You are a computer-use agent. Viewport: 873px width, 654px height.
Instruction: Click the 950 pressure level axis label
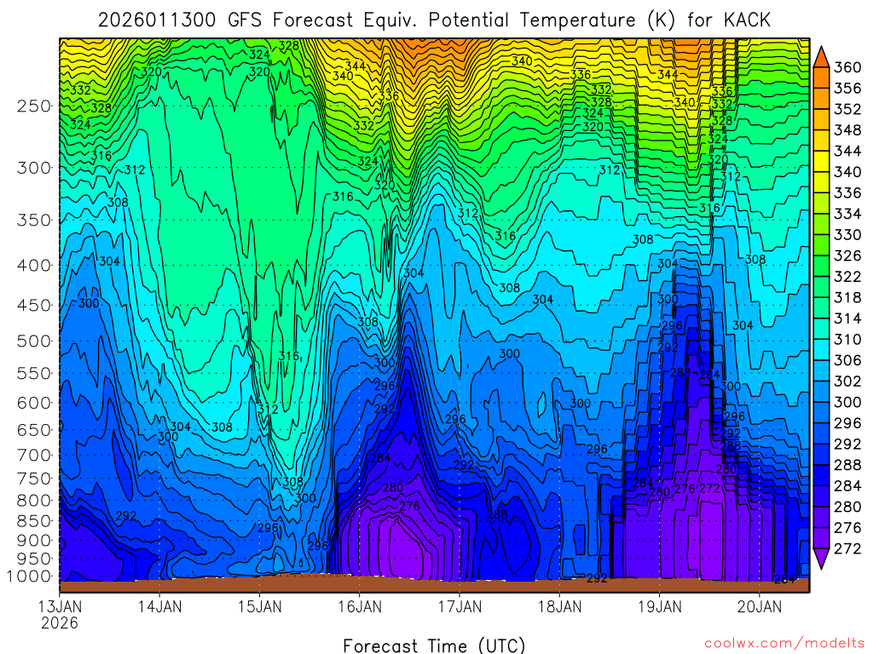coord(34,559)
